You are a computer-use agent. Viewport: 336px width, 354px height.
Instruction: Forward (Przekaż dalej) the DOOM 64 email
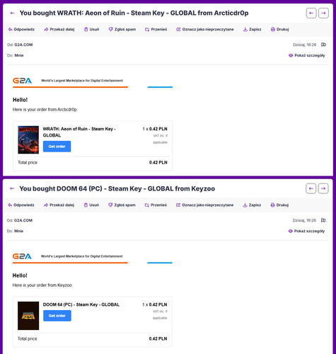[59, 205]
